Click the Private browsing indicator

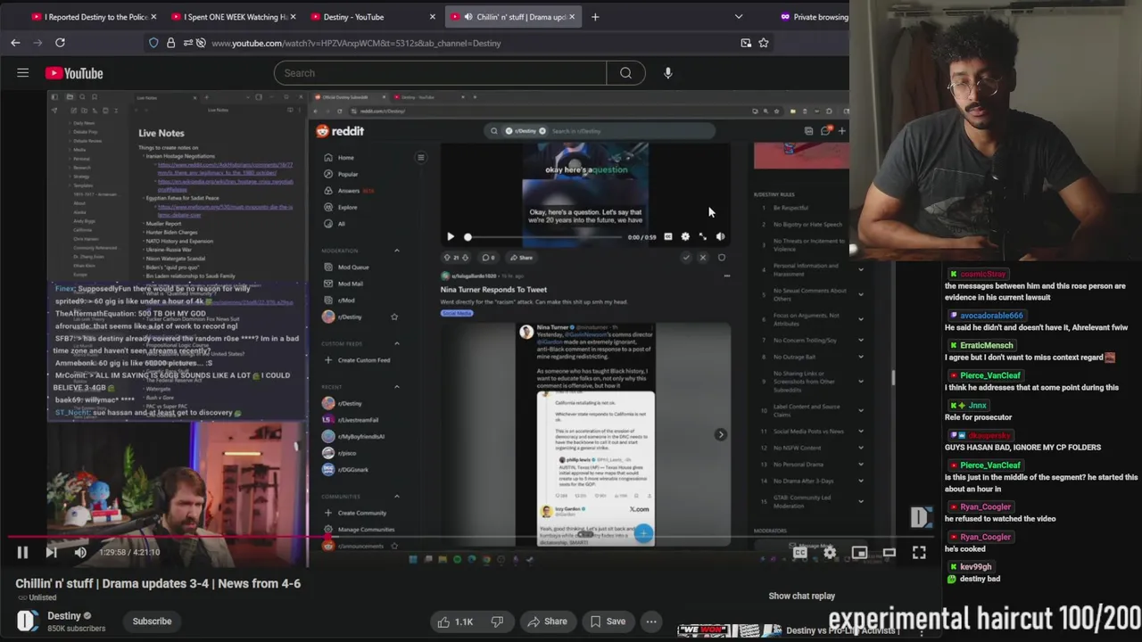(814, 17)
